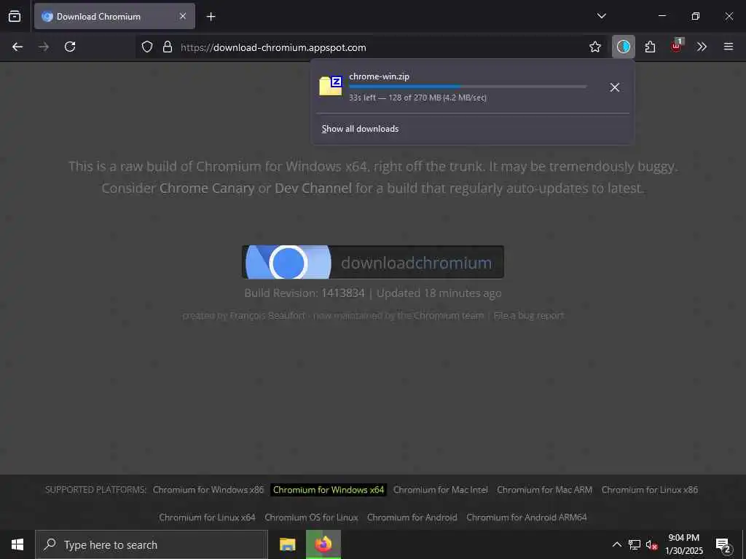This screenshot has height=559, width=746.
Task: Select Chromium for Android ARM64
Action: pos(526,518)
